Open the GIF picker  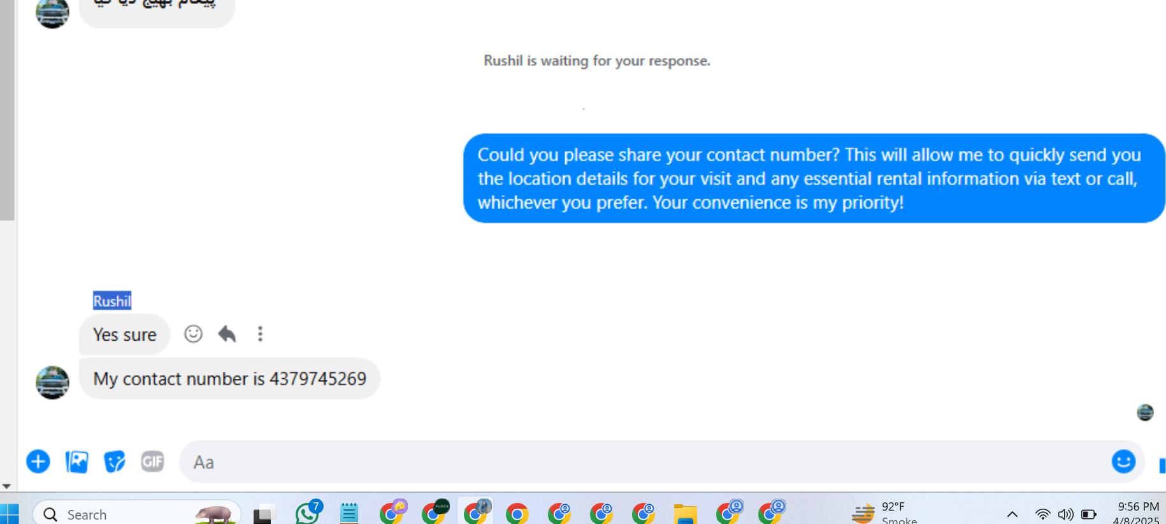[152, 461]
